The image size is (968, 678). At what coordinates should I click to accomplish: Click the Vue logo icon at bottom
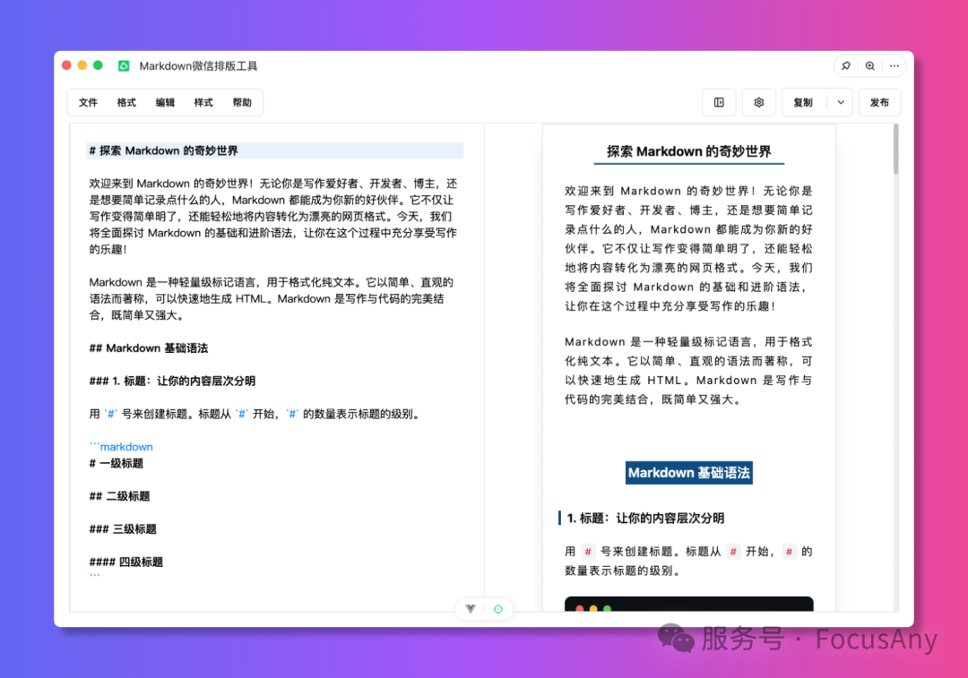(471, 609)
